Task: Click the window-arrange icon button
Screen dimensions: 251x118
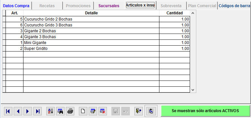Action: click(x=151, y=111)
